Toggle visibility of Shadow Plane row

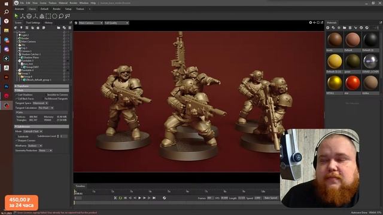tap(64, 57)
